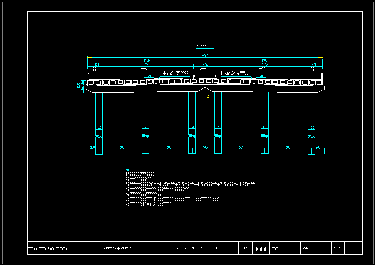Select the 120 label on leftmost pier
This screenshot has height=265, width=375.
(99, 127)
